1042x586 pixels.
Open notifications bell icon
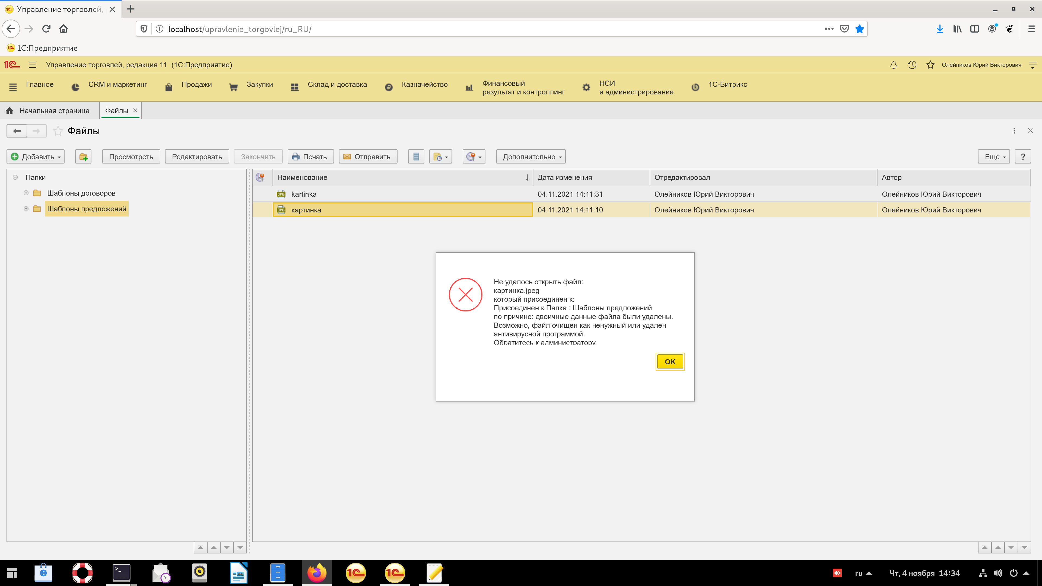[x=894, y=65]
